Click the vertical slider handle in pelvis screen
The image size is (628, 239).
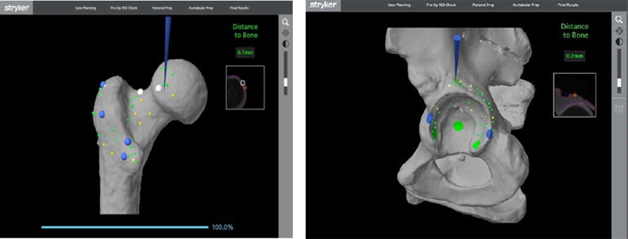point(619,83)
